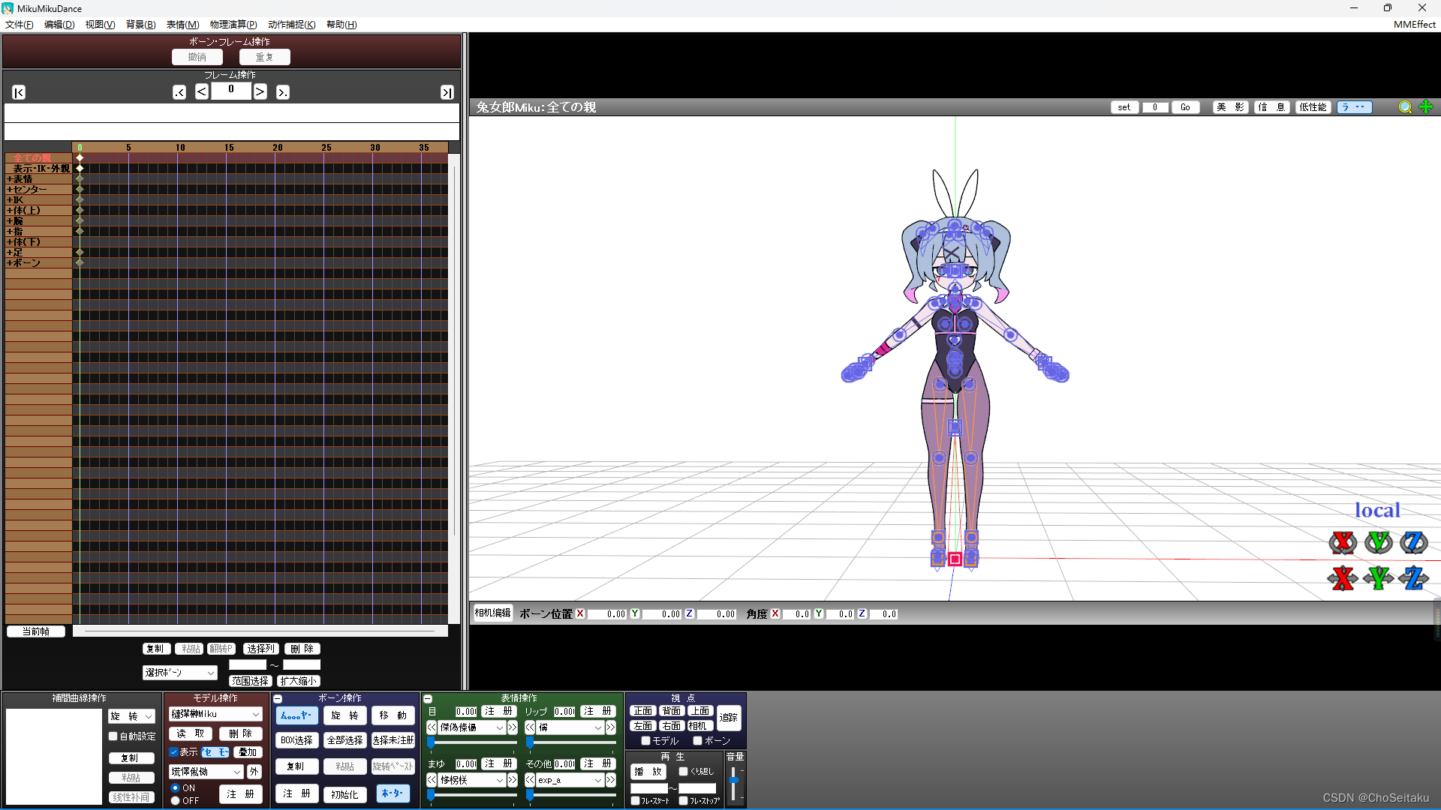Open the 物理演算 menu
Viewport: 1441px width, 810px height.
[233, 25]
